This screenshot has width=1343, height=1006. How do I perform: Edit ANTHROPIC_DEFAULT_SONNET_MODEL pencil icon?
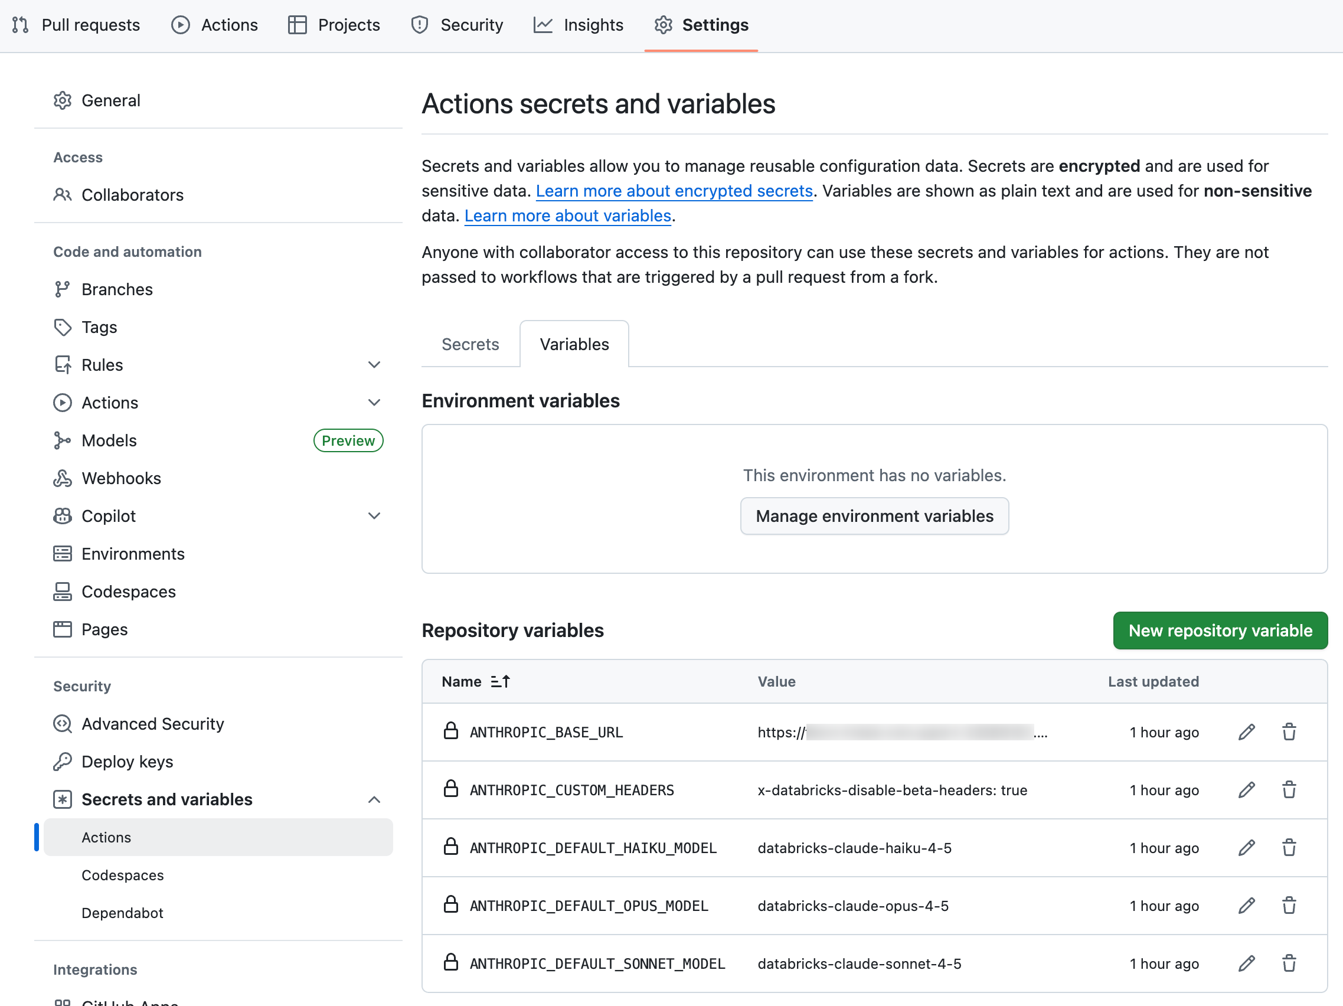[1246, 963]
